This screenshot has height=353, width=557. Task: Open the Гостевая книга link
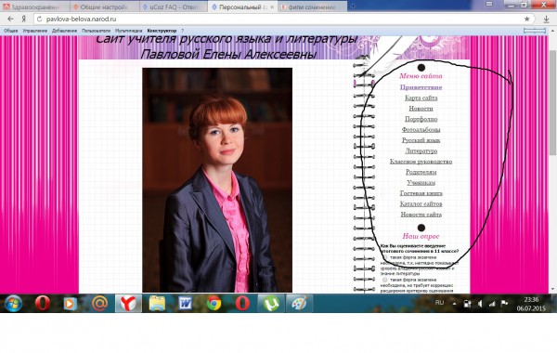(x=421, y=193)
